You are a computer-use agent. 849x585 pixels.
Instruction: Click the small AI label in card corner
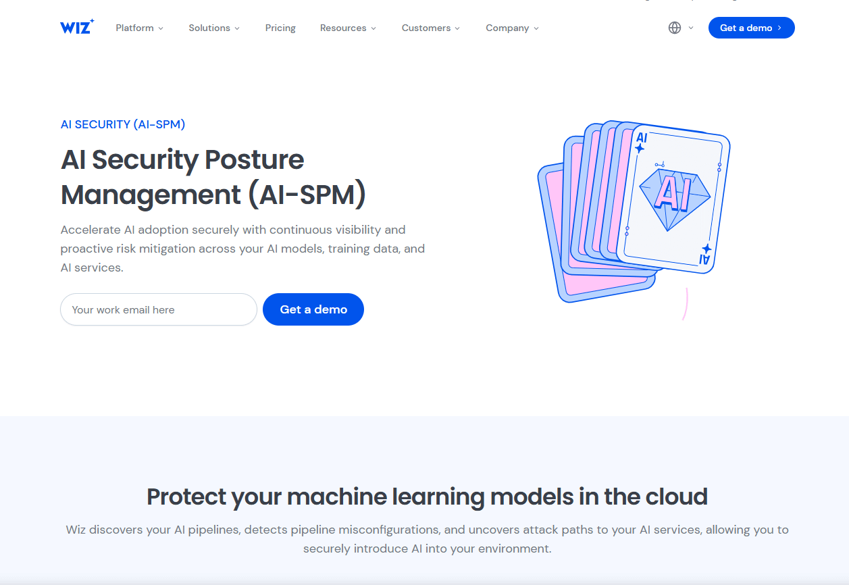coord(642,138)
